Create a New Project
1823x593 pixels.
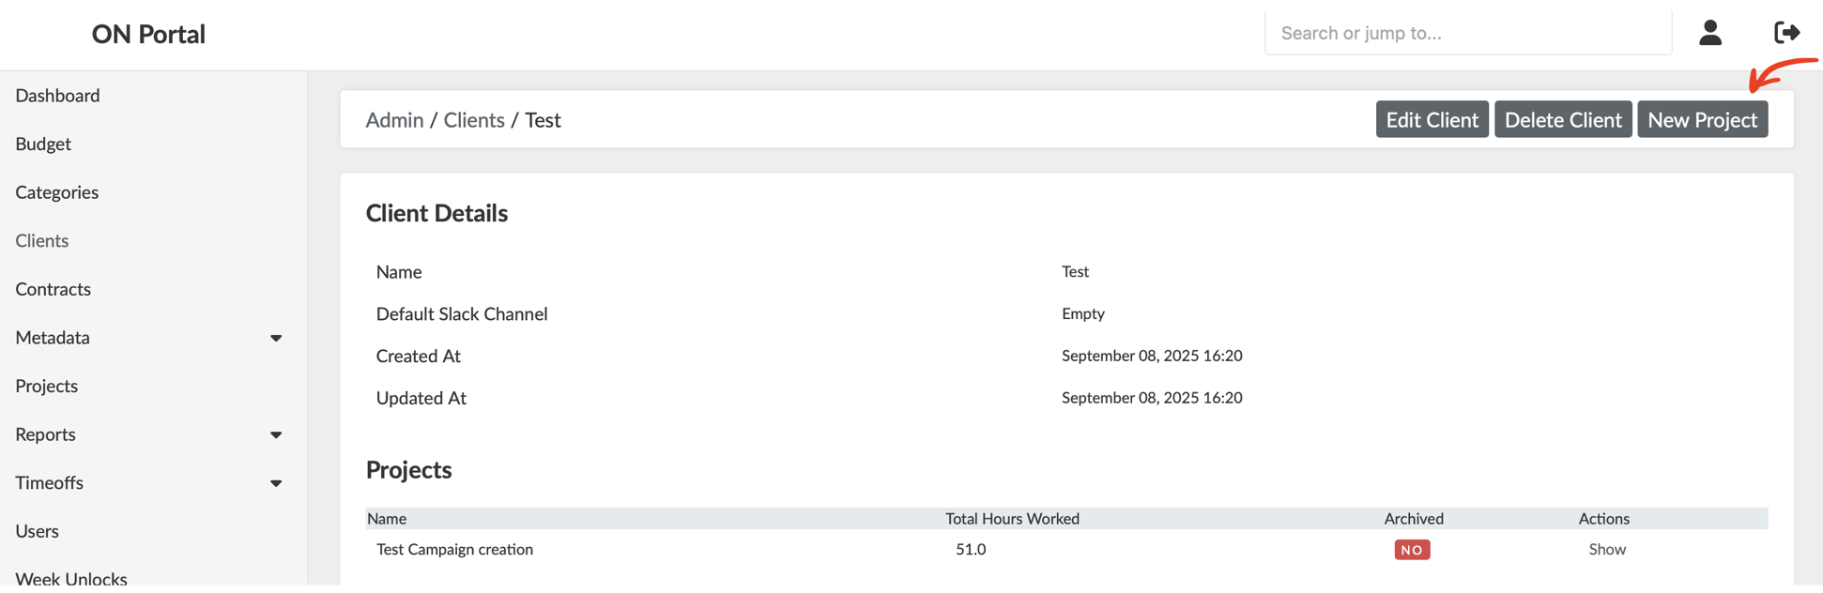pyautogui.click(x=1702, y=119)
